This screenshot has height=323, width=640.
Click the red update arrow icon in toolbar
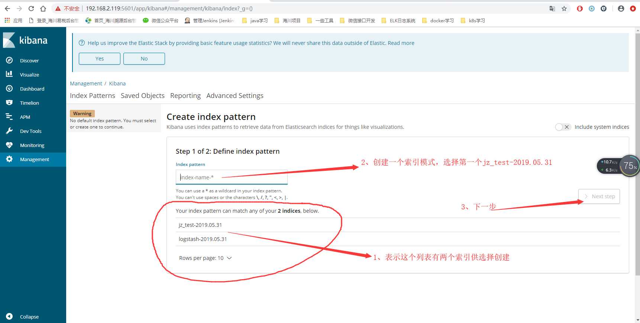click(x=633, y=9)
